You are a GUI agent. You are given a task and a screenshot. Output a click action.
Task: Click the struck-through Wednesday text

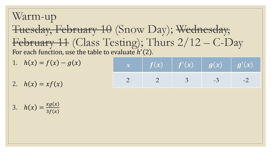(203, 30)
